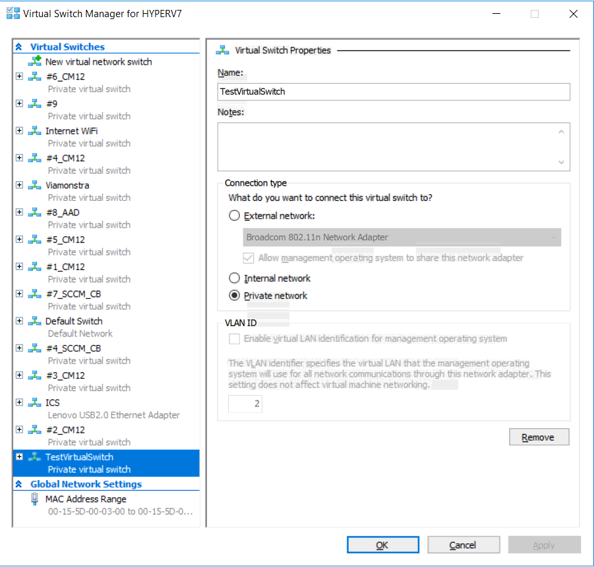Viewport: 594px width, 567px height.
Task: Expand the TestVirtualSwitch tree node
Action: click(19, 456)
